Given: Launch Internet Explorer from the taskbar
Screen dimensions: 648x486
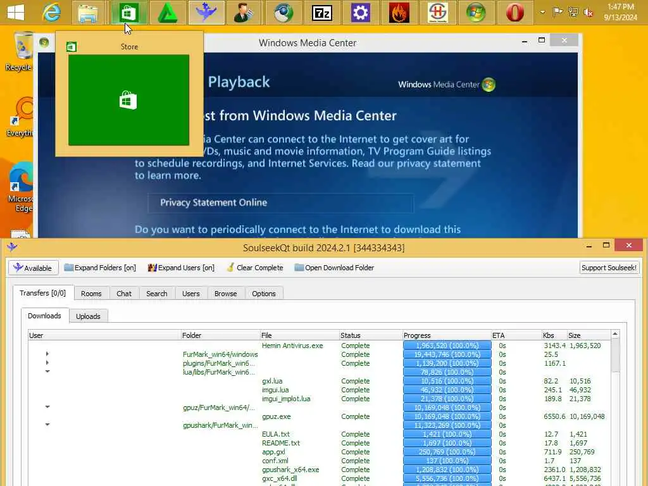Looking at the screenshot, I should 51,13.
